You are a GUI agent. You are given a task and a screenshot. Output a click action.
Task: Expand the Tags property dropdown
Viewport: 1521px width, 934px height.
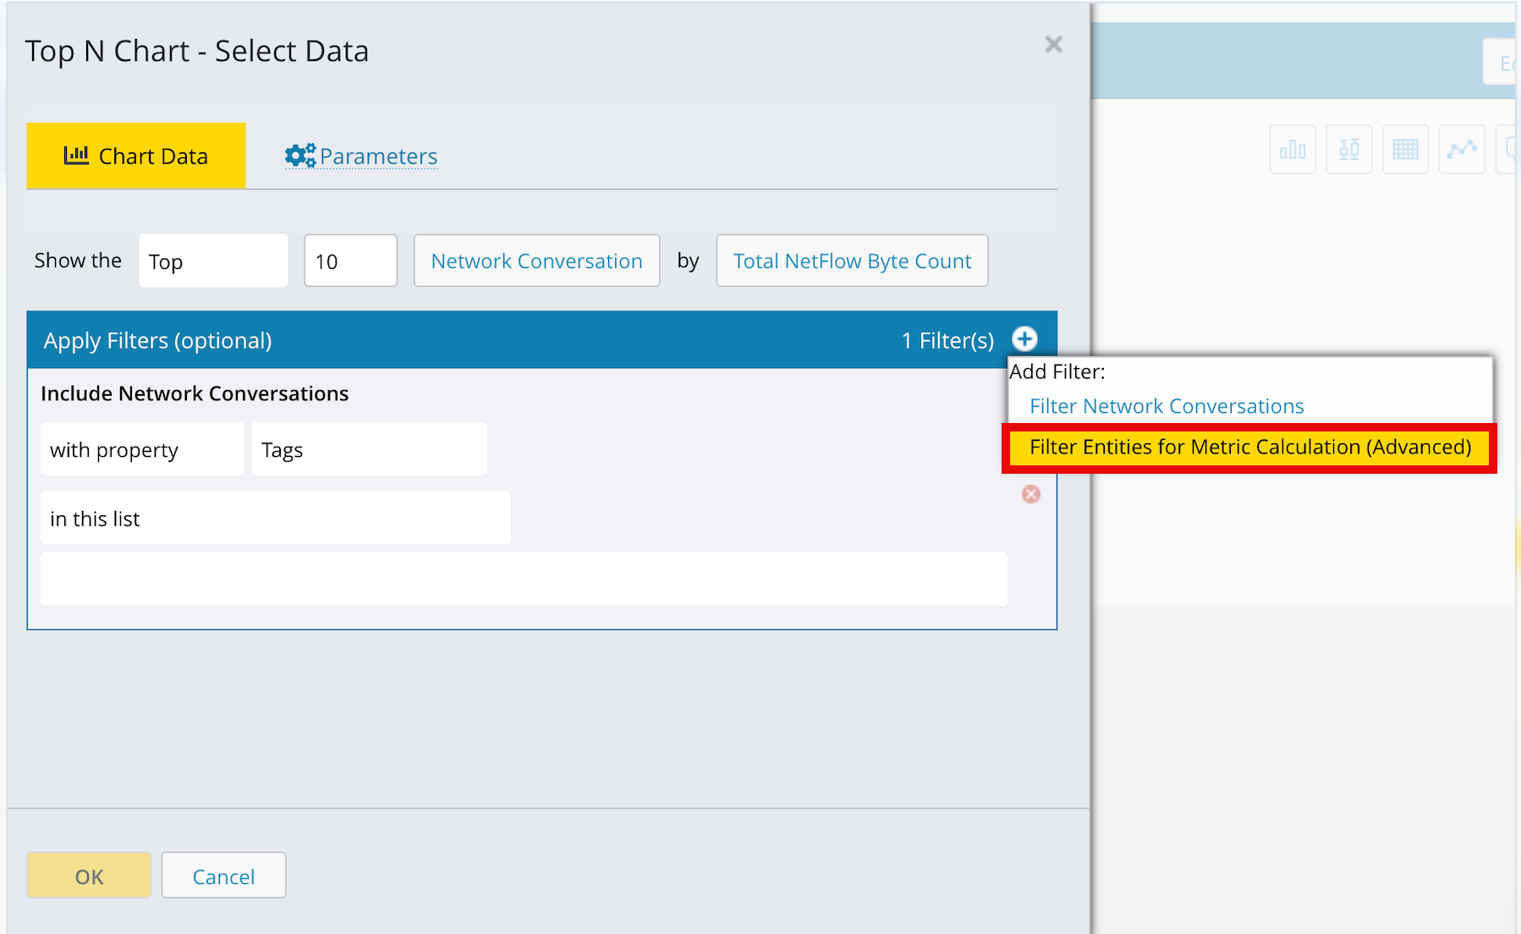(x=369, y=449)
